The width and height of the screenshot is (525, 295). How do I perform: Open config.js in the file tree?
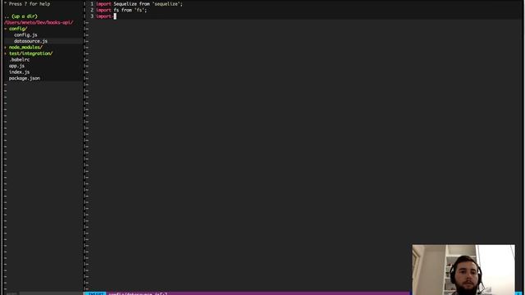pyautogui.click(x=25, y=34)
